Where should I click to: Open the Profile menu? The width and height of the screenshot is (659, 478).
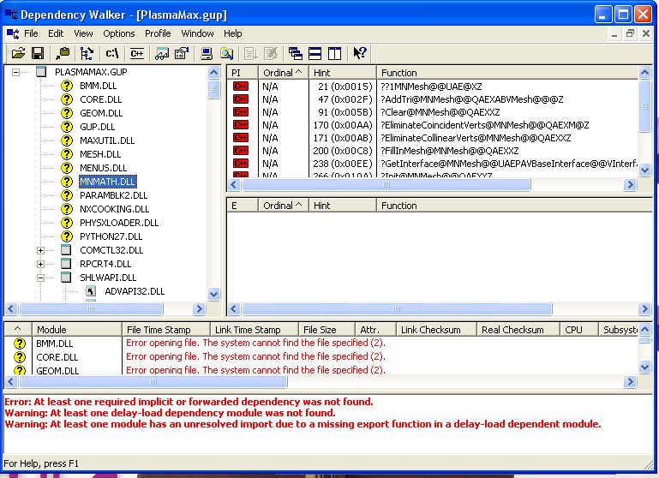pyautogui.click(x=158, y=33)
